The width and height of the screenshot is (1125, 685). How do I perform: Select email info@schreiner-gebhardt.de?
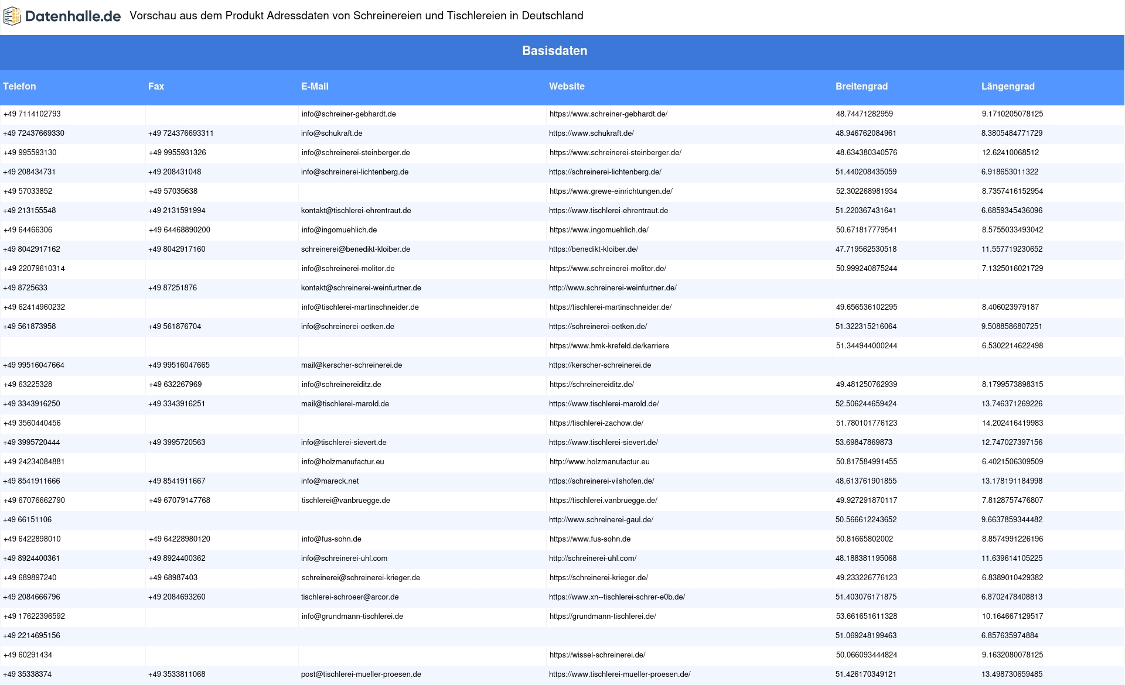tap(349, 114)
